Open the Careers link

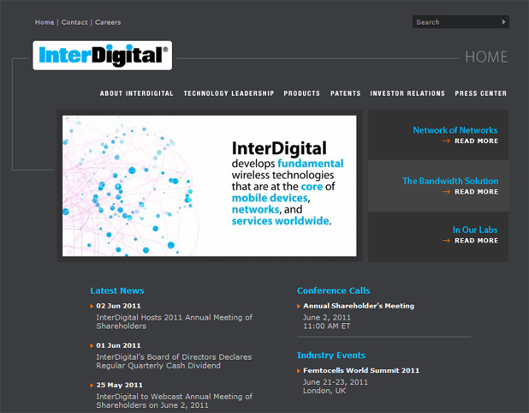tap(108, 22)
